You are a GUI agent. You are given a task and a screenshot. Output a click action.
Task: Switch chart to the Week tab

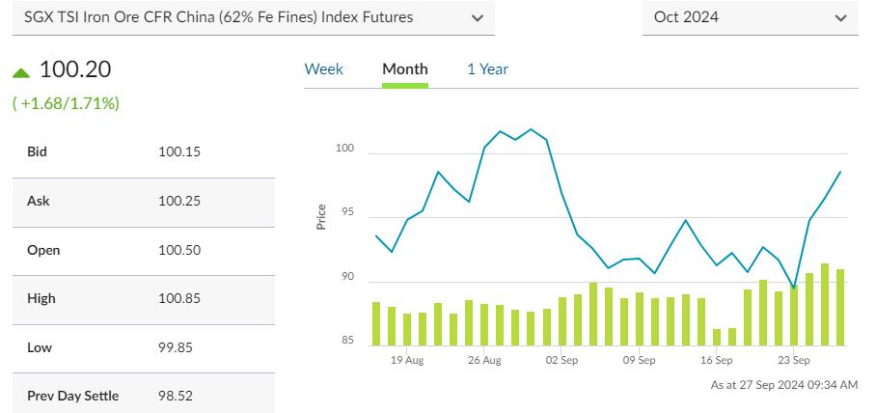click(x=323, y=69)
